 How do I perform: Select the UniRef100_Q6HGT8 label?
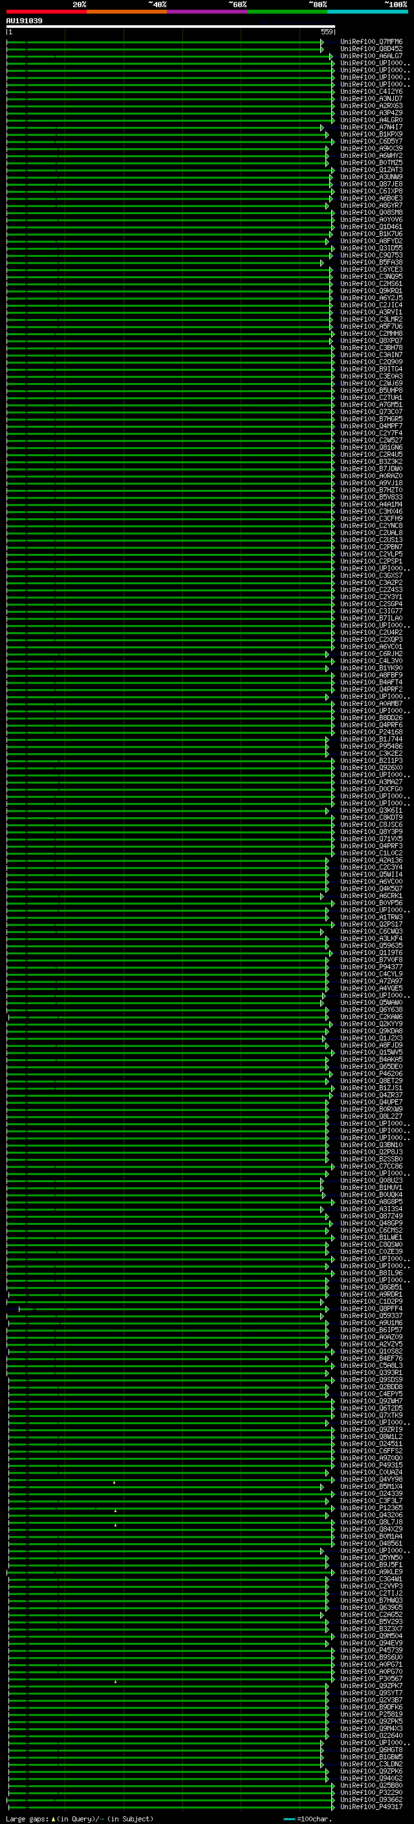pos(371,1750)
